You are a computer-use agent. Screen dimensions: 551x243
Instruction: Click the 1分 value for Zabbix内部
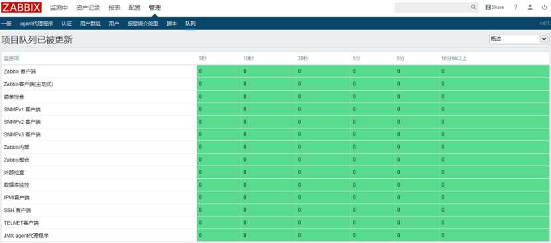click(354, 147)
